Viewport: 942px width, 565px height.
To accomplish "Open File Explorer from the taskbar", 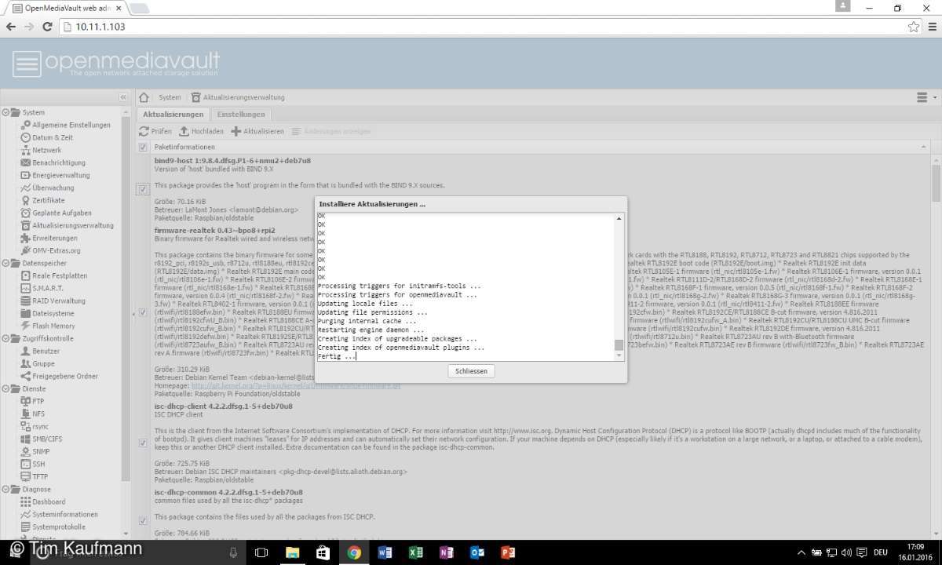I will [292, 552].
